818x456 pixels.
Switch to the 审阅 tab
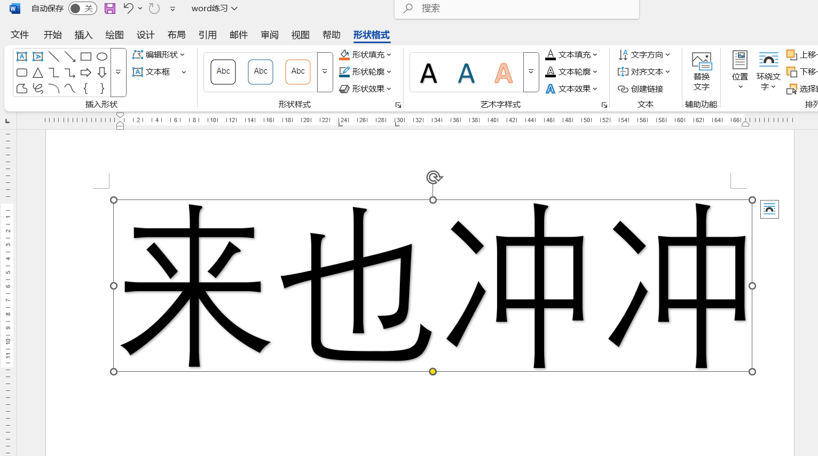270,35
